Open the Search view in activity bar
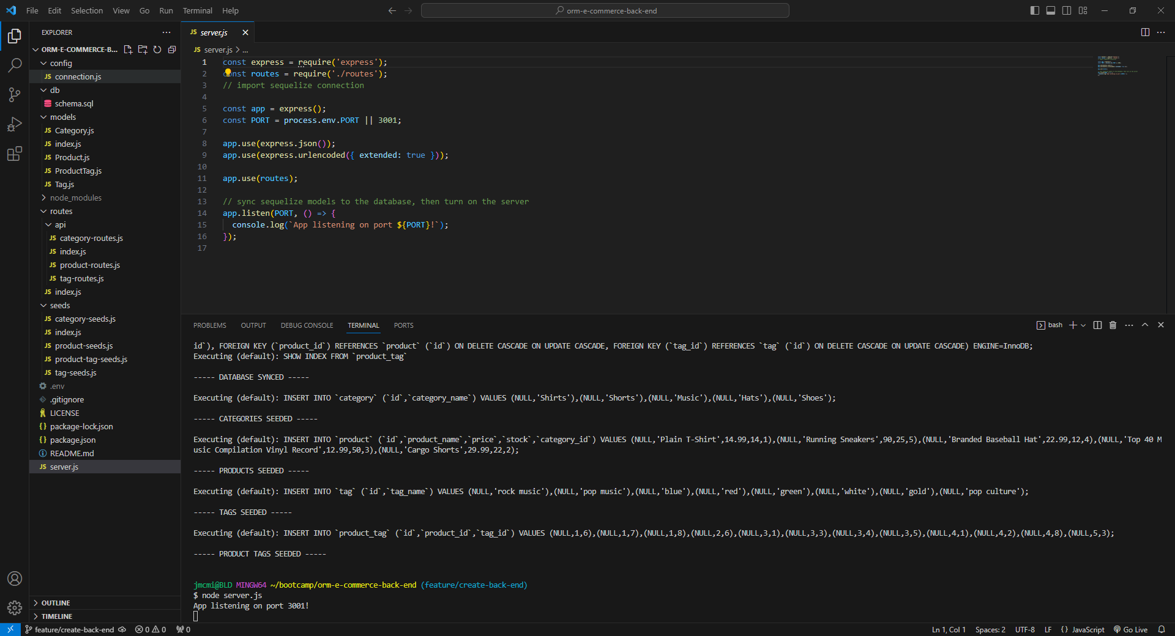 (x=15, y=65)
